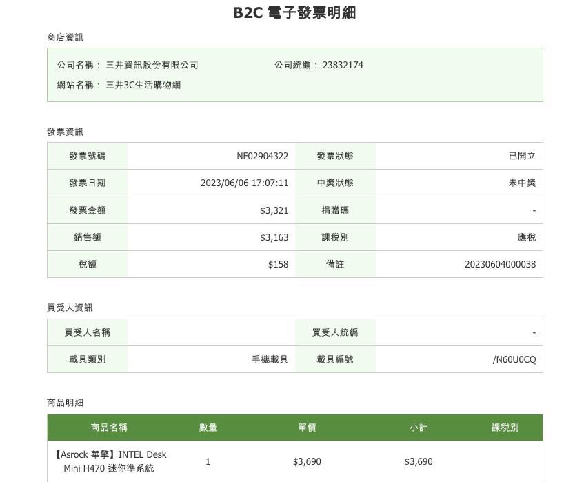Select the prize status value 未中獎

(x=522, y=183)
